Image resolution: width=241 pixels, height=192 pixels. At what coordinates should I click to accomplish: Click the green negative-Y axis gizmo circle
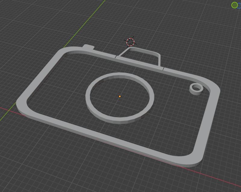[234, 5]
